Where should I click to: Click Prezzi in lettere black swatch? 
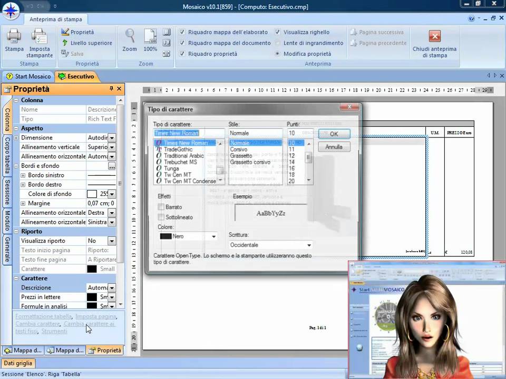pyautogui.click(x=92, y=297)
